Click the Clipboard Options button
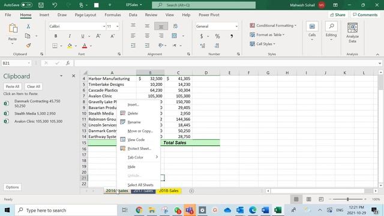 coord(12,187)
